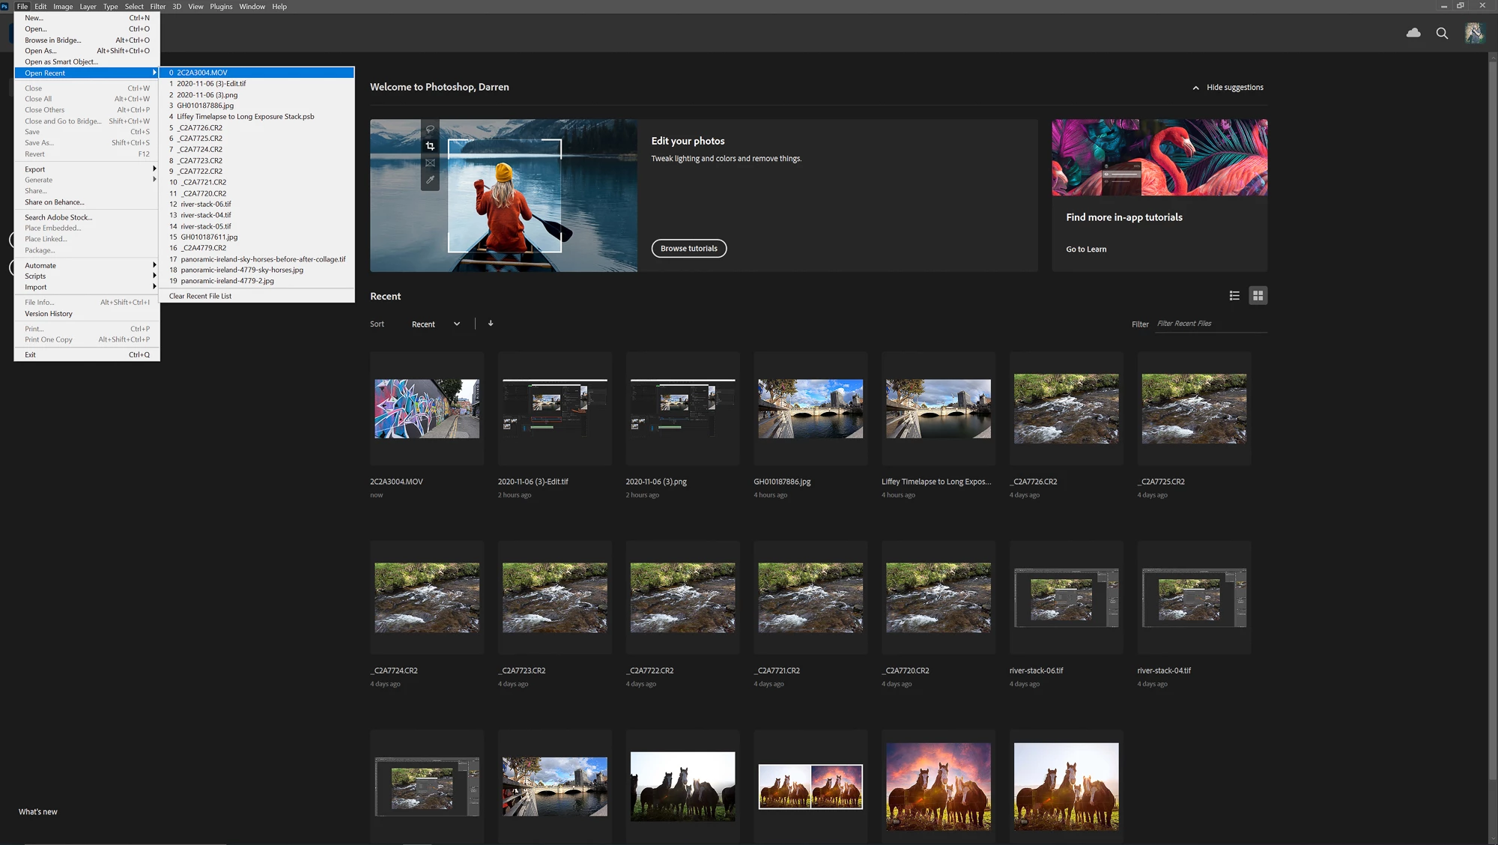
Task: Open the Filter menu in menu bar
Action: [157, 6]
